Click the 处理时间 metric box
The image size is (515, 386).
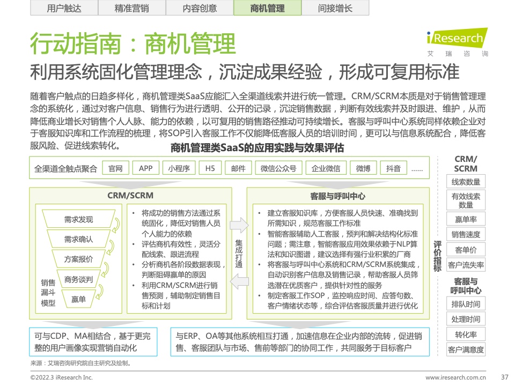pos(466,318)
